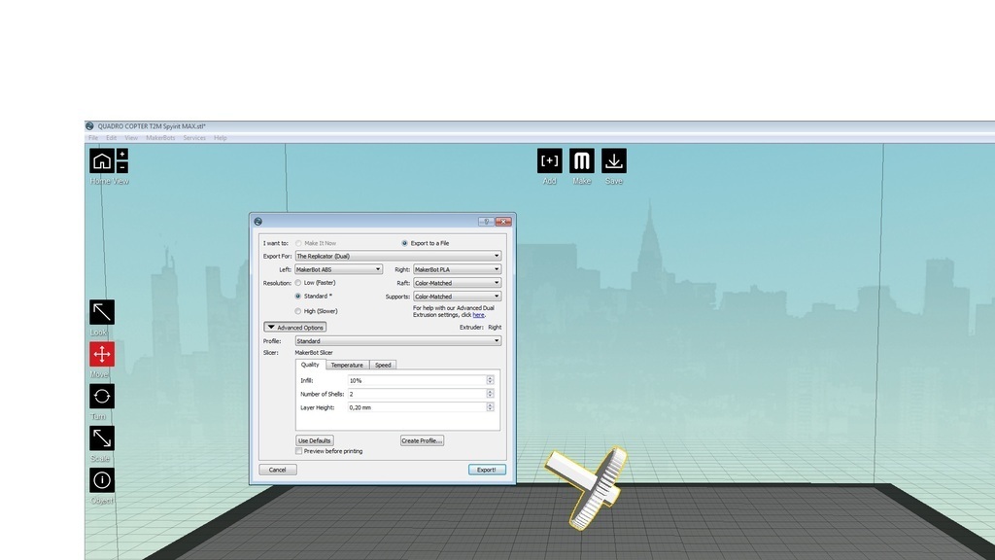Viewport: 995px width, 560px height.
Task: Choose Low (Faster) resolution
Action: pyautogui.click(x=297, y=283)
